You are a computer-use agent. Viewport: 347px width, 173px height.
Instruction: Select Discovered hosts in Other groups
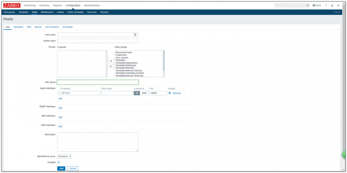pyautogui.click(x=124, y=52)
